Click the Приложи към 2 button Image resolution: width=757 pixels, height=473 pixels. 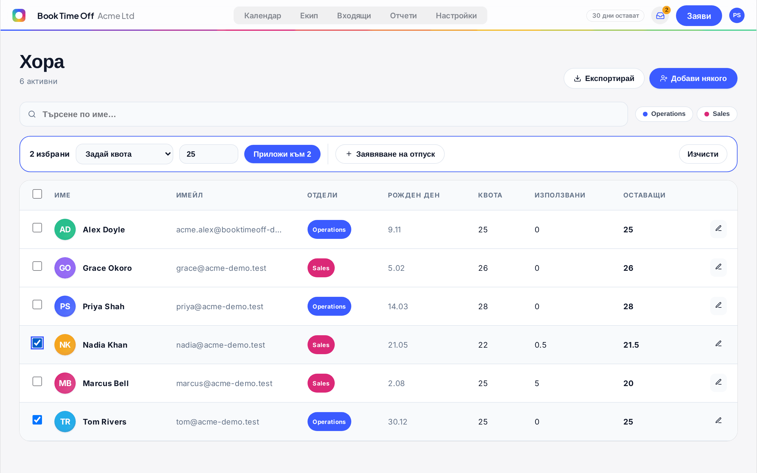click(x=282, y=154)
